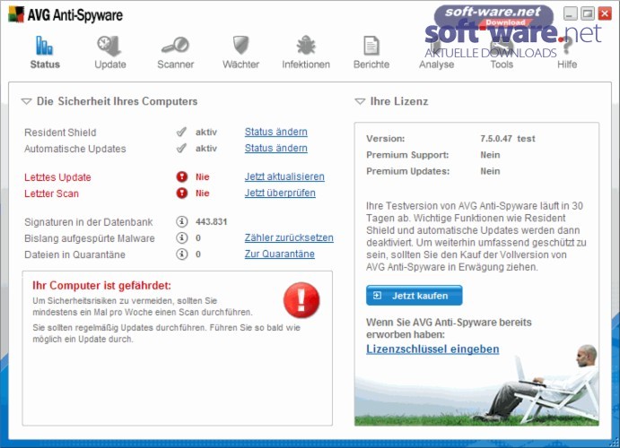The width and height of the screenshot is (620, 448).
Task: Change status of Resident Shield
Action: point(276,132)
